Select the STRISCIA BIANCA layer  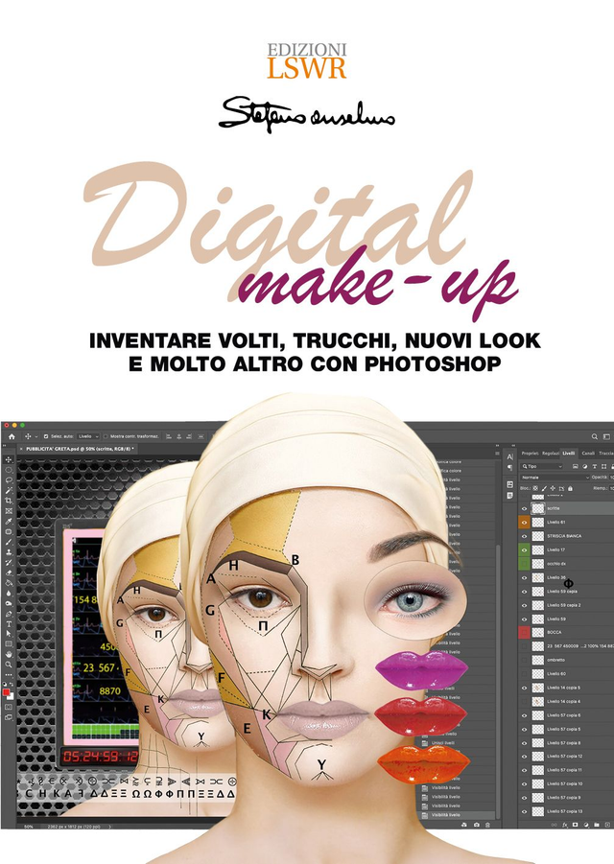(566, 535)
